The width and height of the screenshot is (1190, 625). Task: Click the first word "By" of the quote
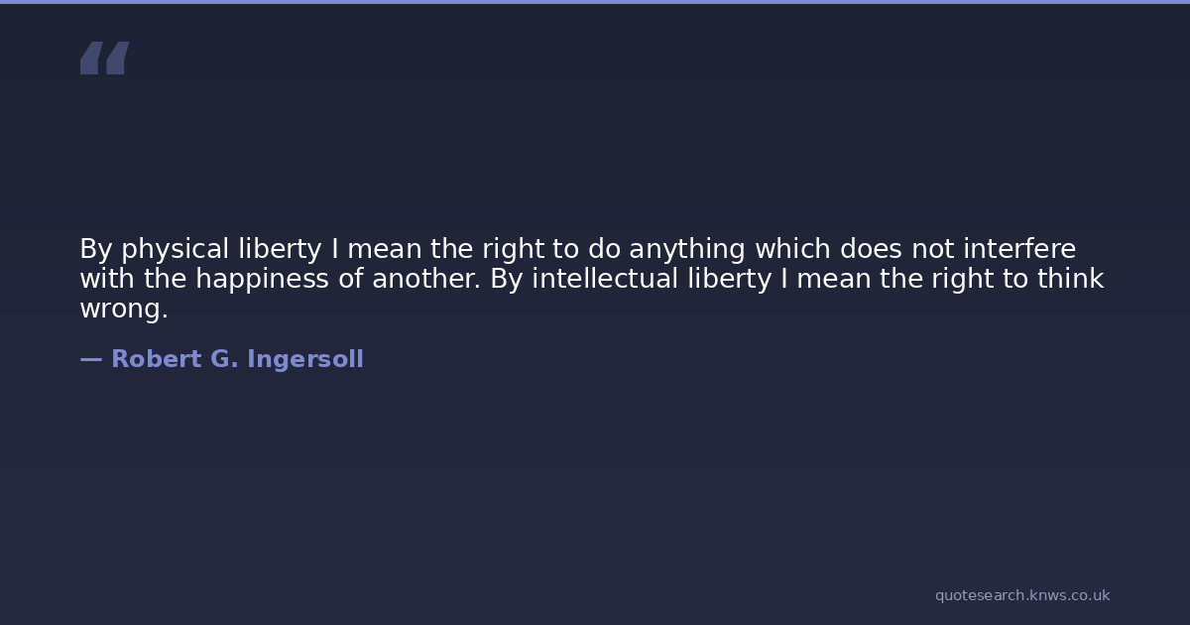coord(96,249)
